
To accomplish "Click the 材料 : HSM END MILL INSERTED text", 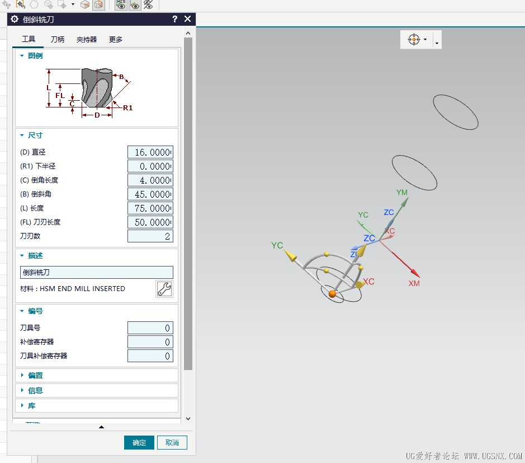I will tap(73, 289).
